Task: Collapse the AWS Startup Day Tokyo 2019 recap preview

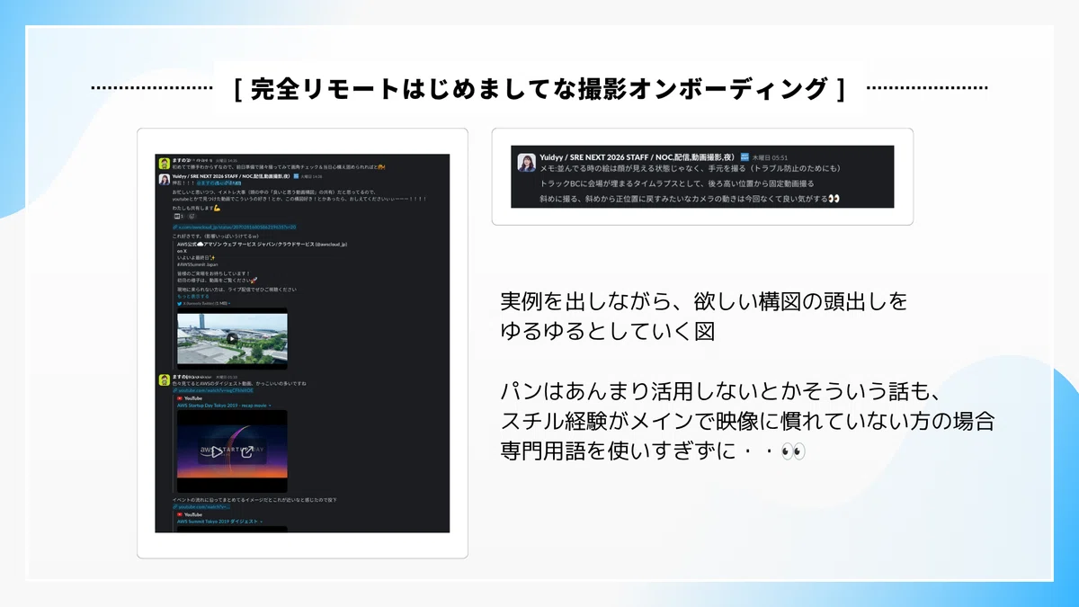Action: click(x=270, y=406)
